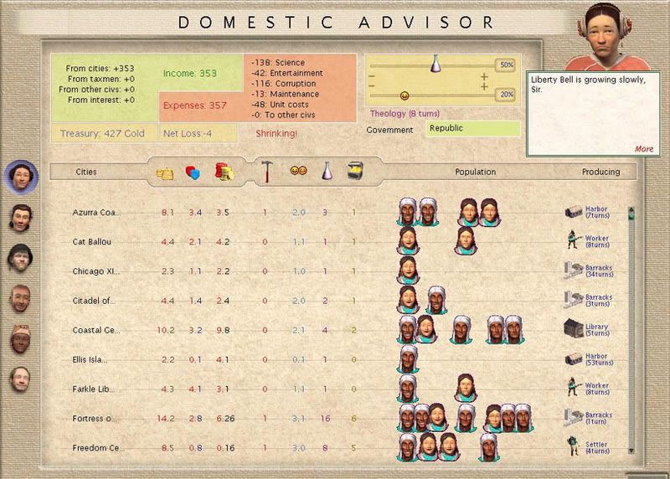Select the Domestic Advisor portrait in sidebar
The width and height of the screenshot is (670, 479).
(x=21, y=177)
